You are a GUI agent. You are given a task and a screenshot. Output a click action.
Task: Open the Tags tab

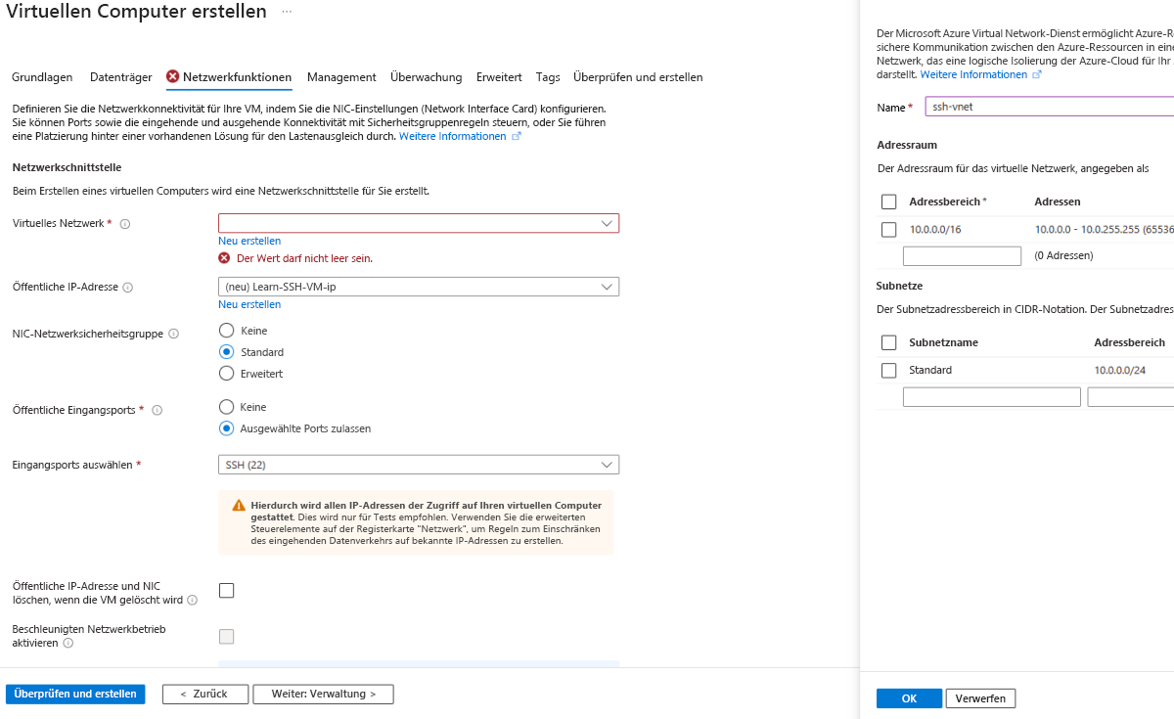(548, 76)
